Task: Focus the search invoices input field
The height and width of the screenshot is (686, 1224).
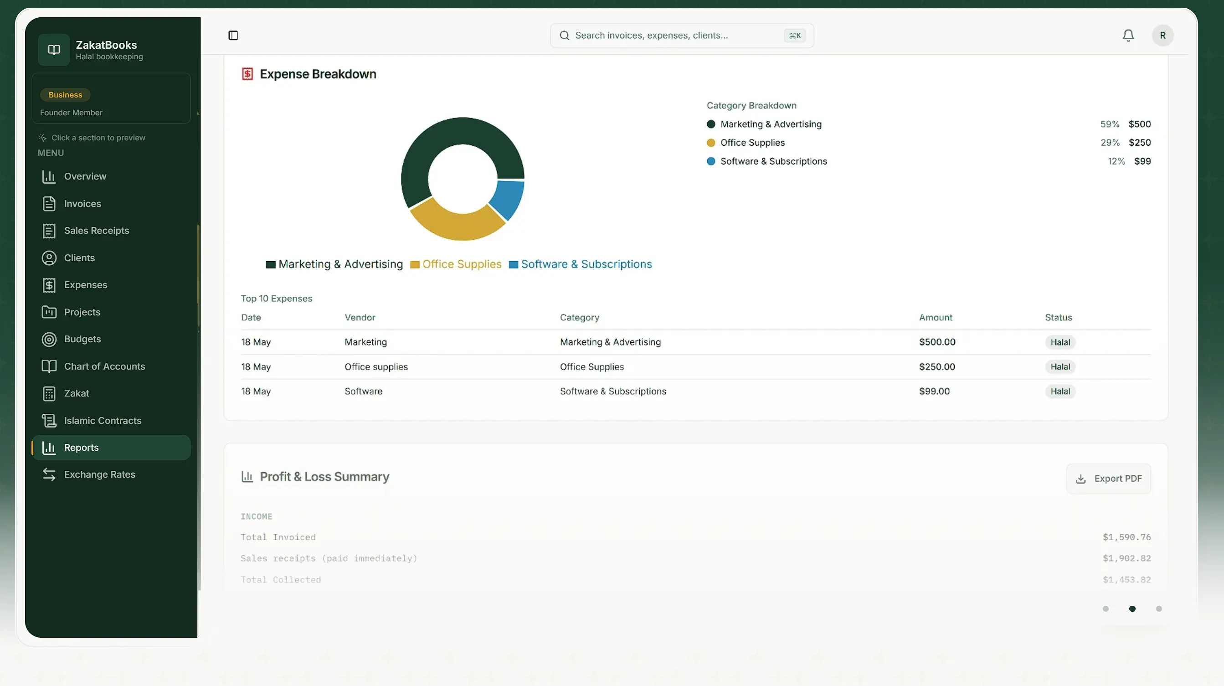Action: tap(681, 35)
